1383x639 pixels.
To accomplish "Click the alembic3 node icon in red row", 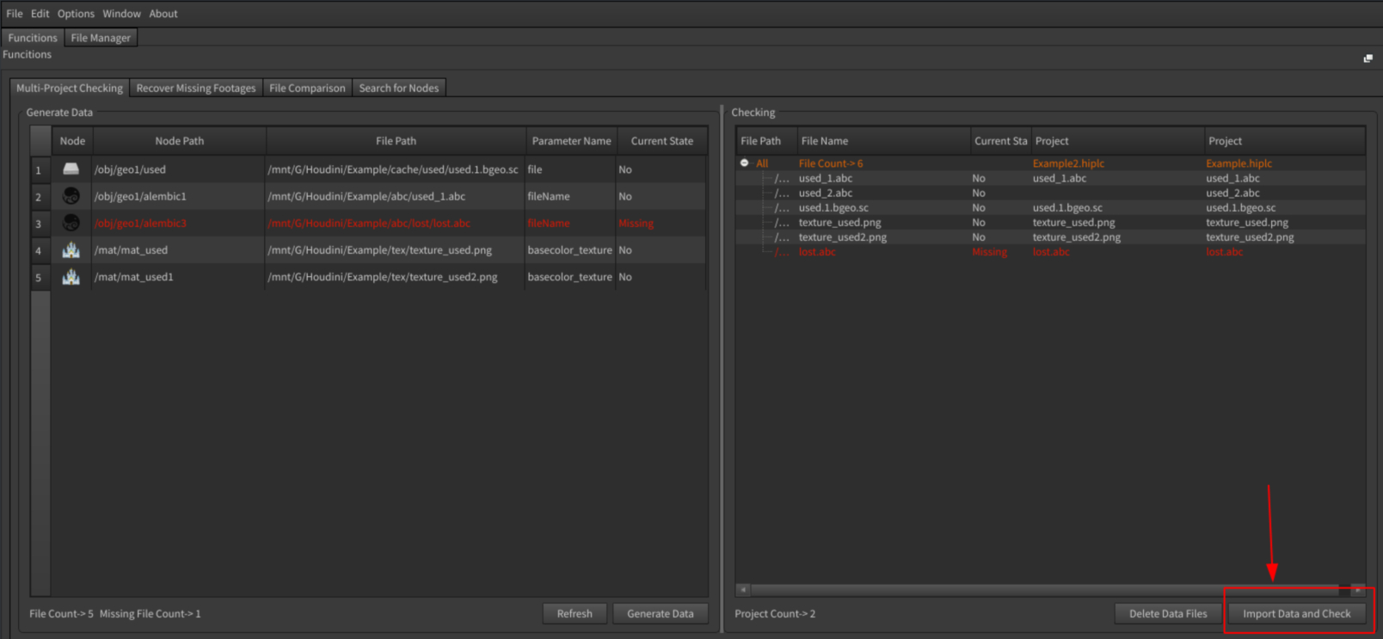I will [x=71, y=223].
